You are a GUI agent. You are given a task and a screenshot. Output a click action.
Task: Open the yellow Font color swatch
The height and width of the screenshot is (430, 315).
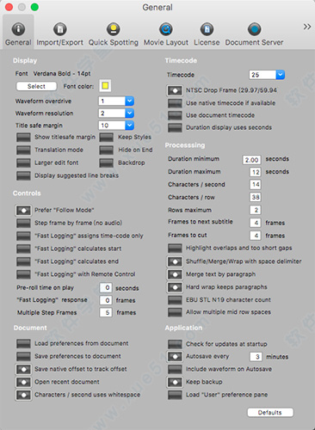tap(105, 86)
